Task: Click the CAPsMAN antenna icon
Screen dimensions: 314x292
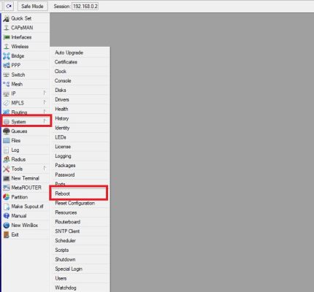Action: pos(7,28)
